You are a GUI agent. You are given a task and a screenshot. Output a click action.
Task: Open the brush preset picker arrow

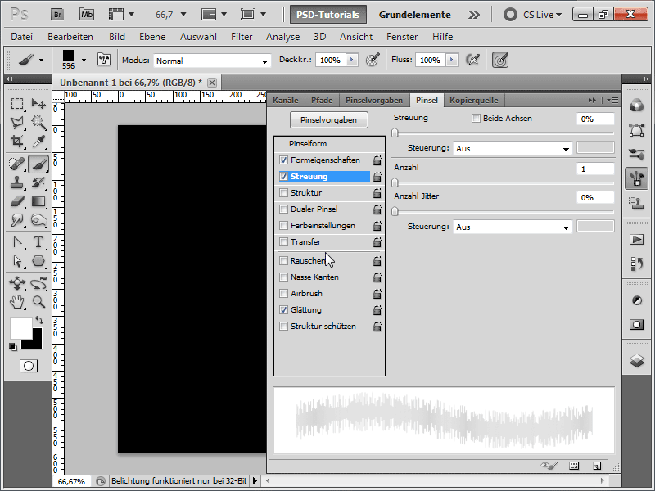point(84,60)
